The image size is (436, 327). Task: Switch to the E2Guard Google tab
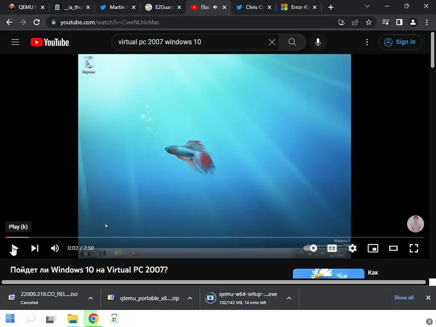point(163,7)
